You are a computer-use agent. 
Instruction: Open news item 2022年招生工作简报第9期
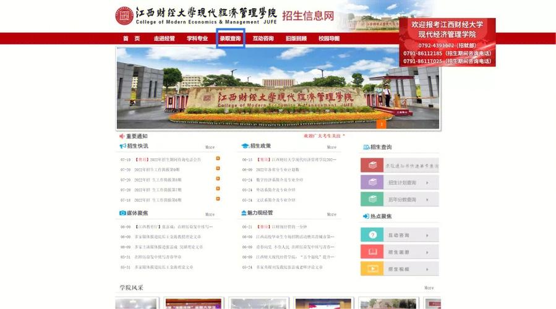tap(158, 170)
